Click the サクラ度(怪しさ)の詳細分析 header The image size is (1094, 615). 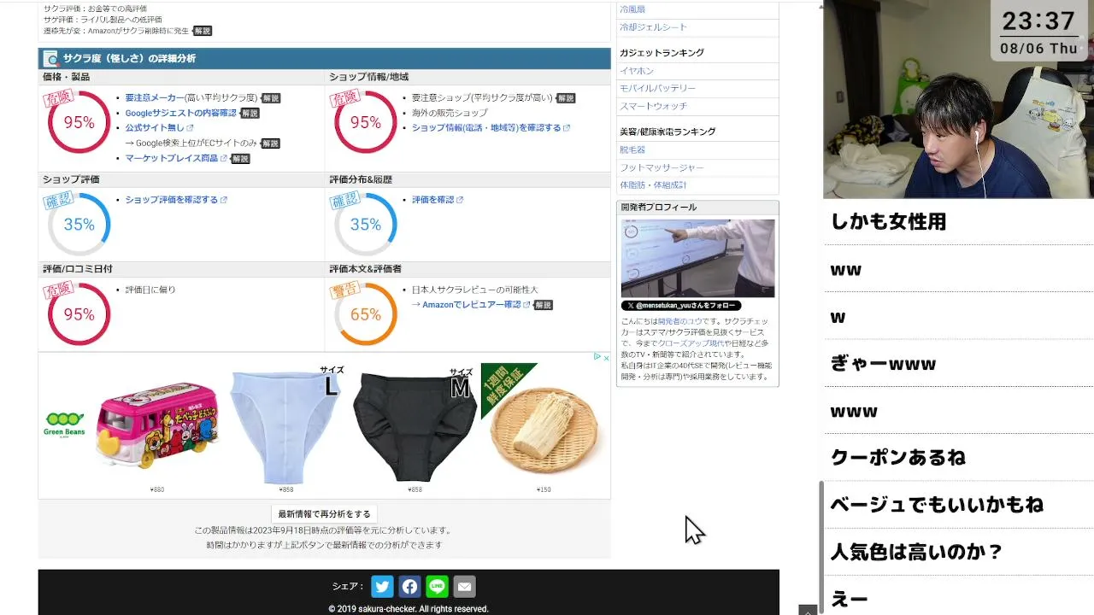[x=325, y=58]
